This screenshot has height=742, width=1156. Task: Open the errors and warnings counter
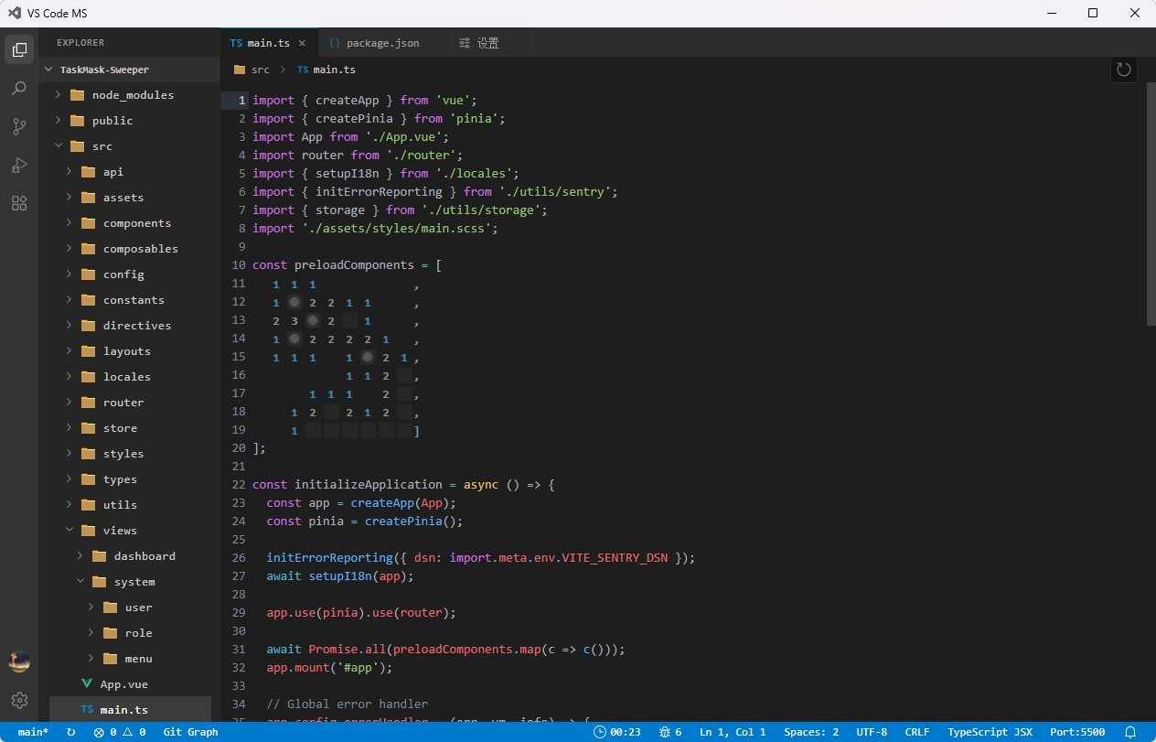tap(119, 732)
